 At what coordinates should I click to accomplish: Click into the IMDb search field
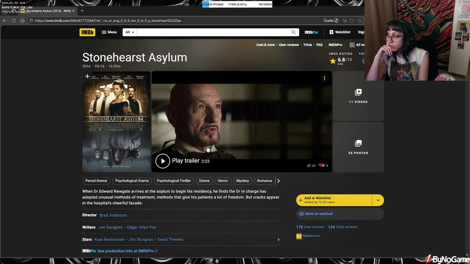coord(213,32)
